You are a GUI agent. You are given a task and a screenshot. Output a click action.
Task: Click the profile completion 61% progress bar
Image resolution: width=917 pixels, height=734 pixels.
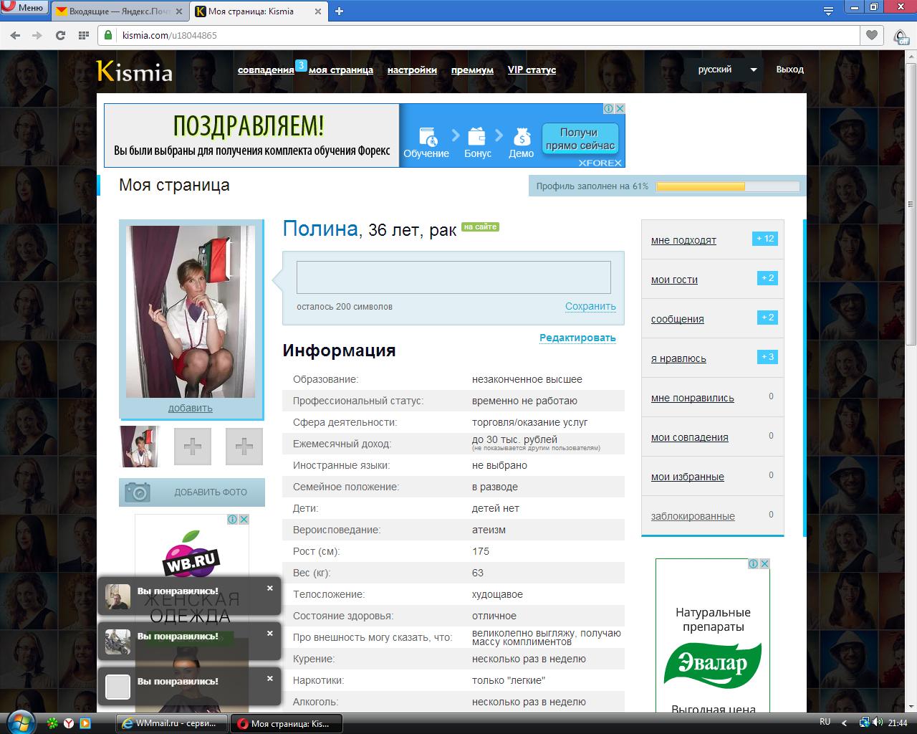click(x=728, y=186)
